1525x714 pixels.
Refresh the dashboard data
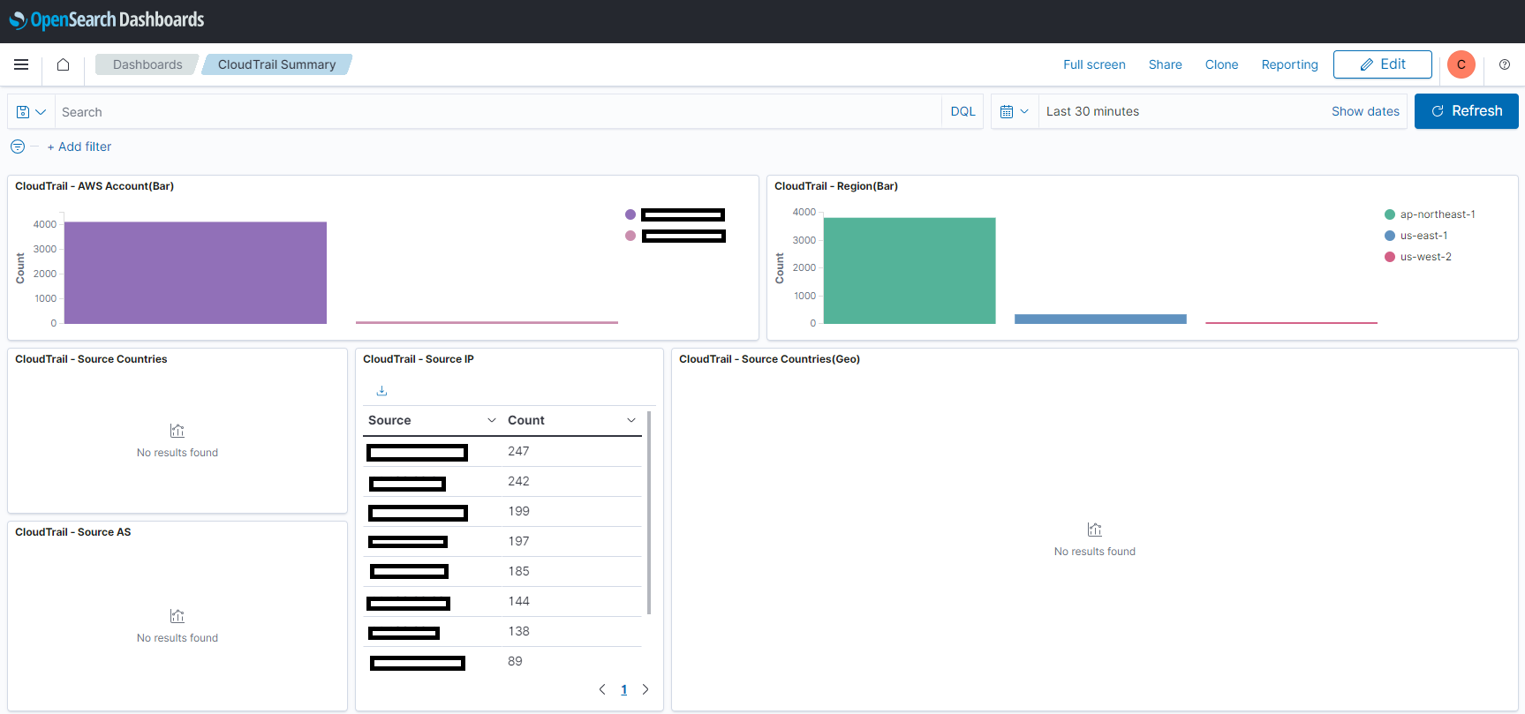pyautogui.click(x=1467, y=111)
